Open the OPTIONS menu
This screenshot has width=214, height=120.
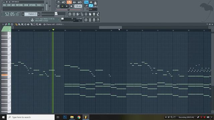(32, 5)
